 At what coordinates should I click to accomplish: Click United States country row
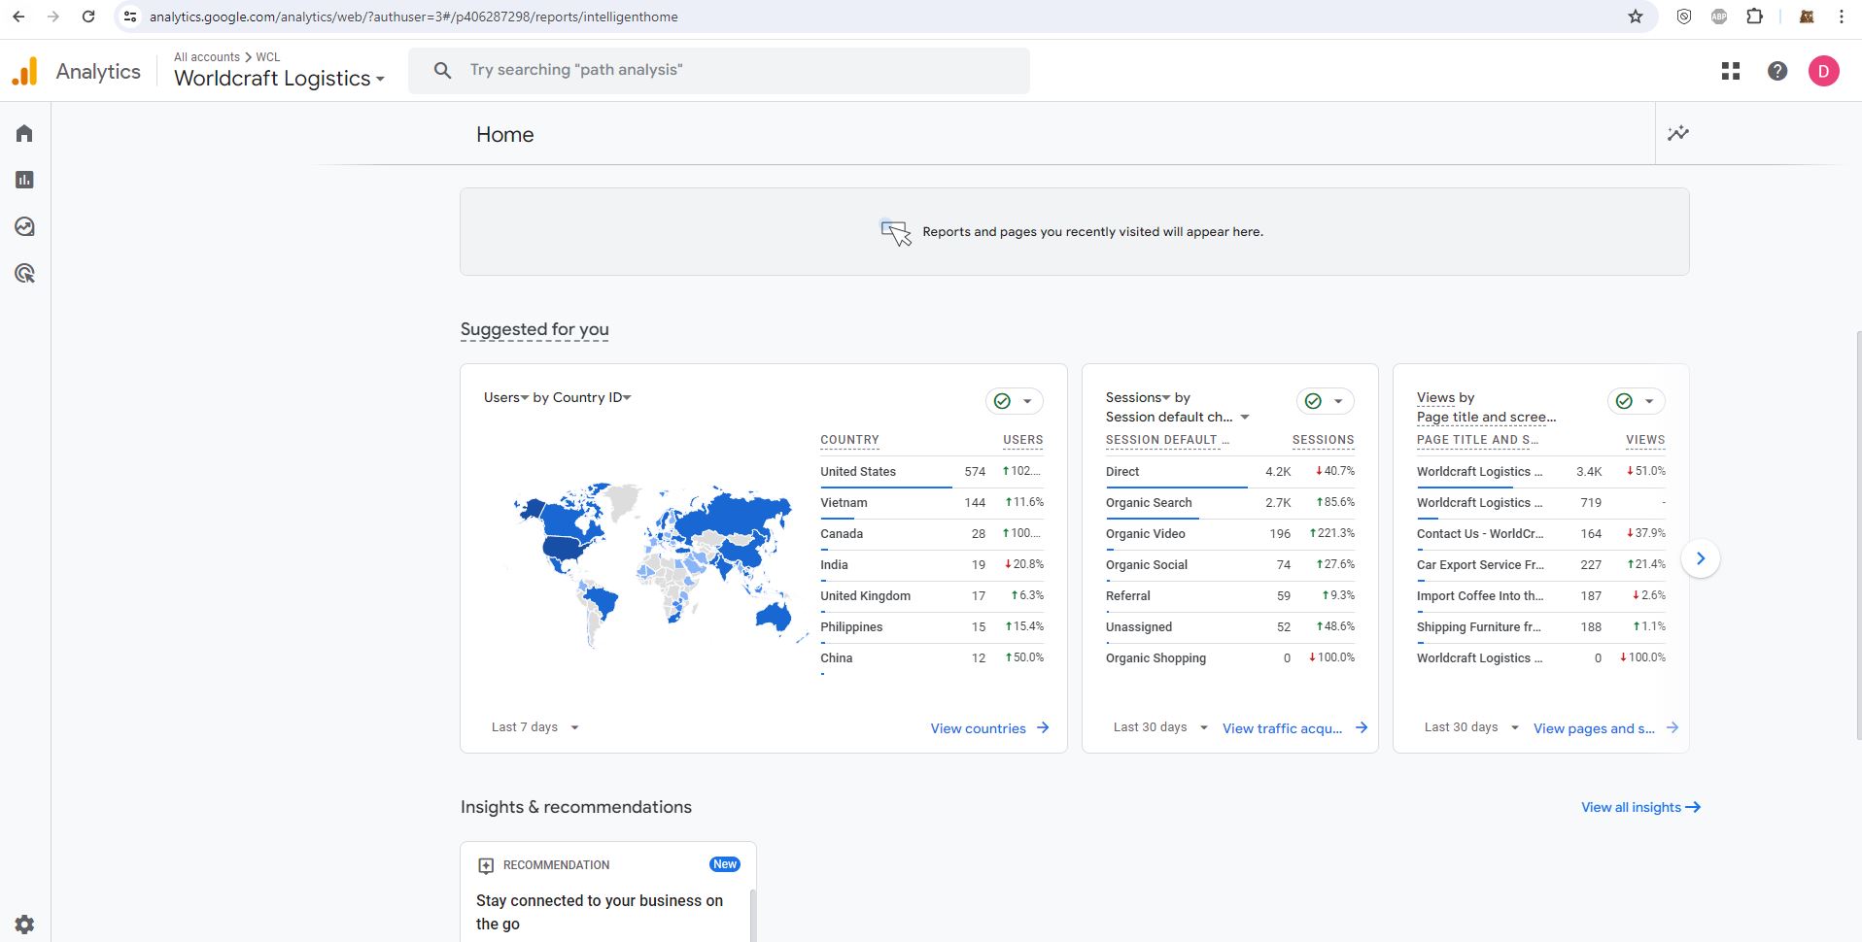pos(931,472)
